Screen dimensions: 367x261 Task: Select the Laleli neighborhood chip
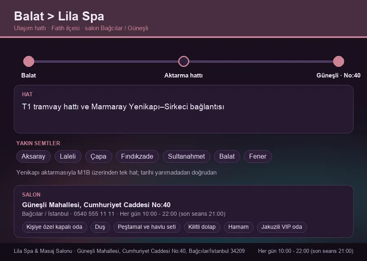pos(68,156)
